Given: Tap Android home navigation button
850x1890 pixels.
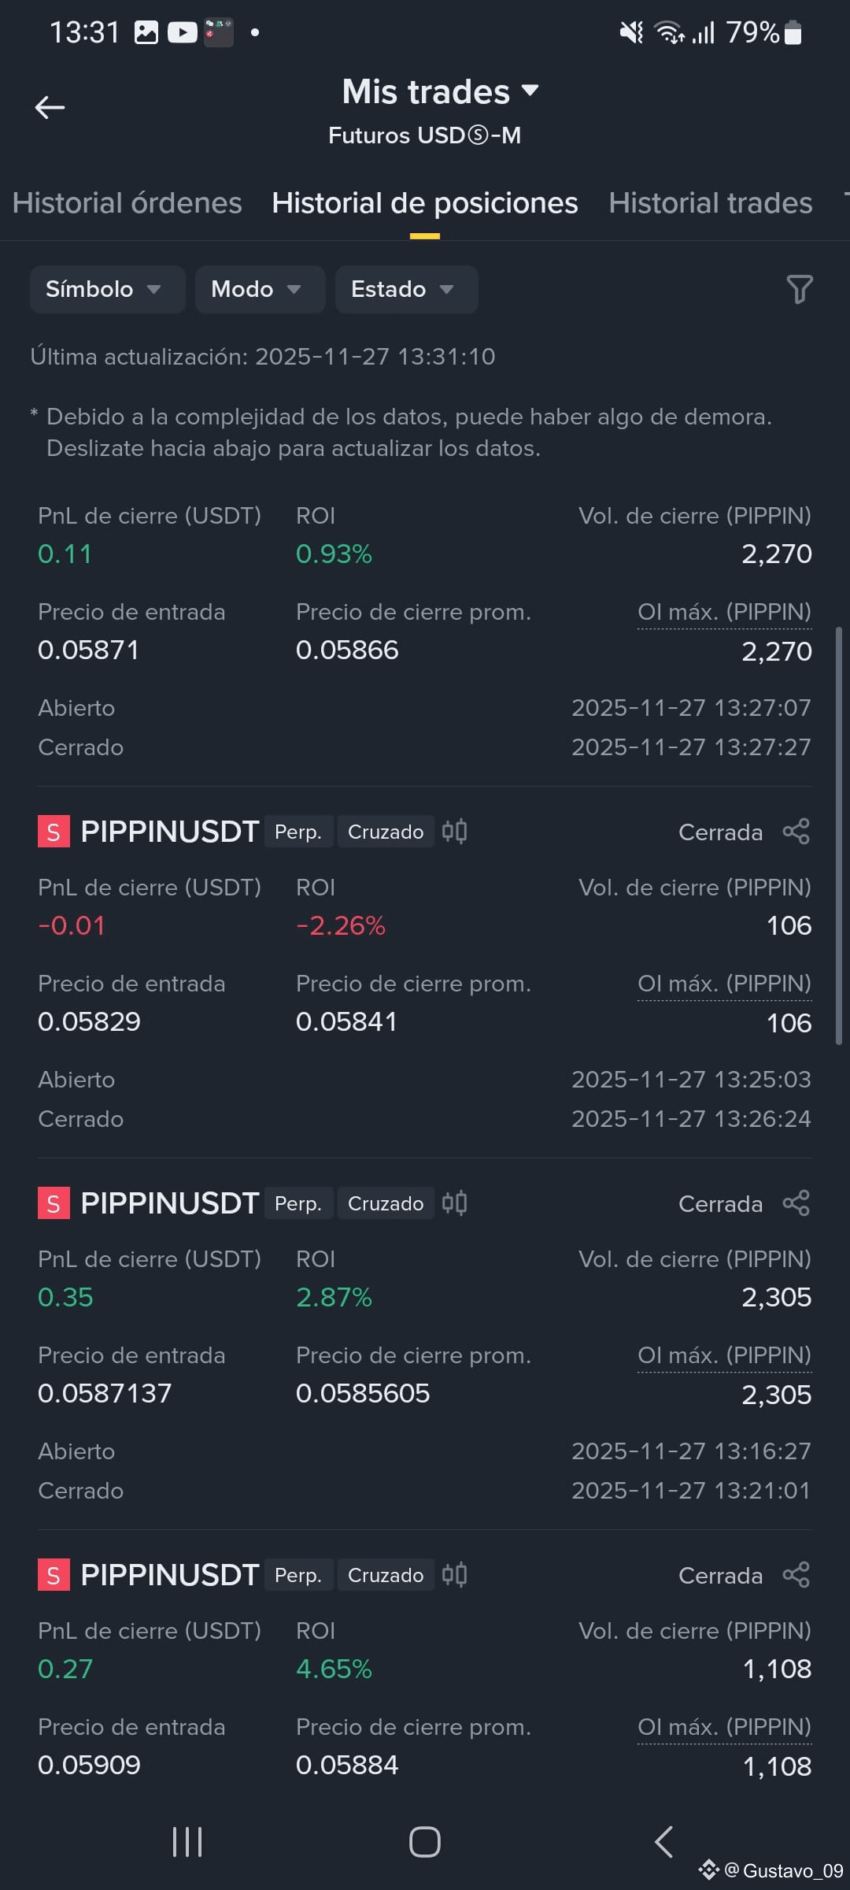Looking at the screenshot, I should [x=425, y=1842].
